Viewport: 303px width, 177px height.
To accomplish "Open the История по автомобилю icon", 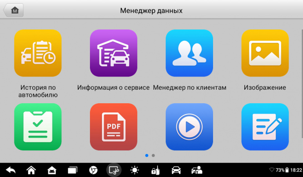I will [38, 53].
